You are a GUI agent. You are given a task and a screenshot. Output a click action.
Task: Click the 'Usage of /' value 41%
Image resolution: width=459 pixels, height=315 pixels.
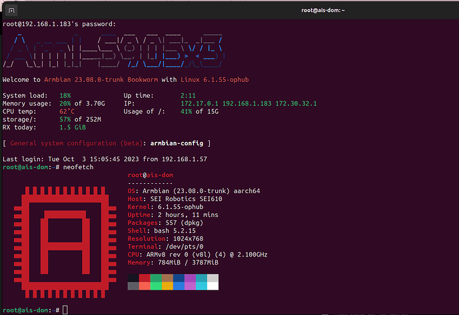coord(186,111)
